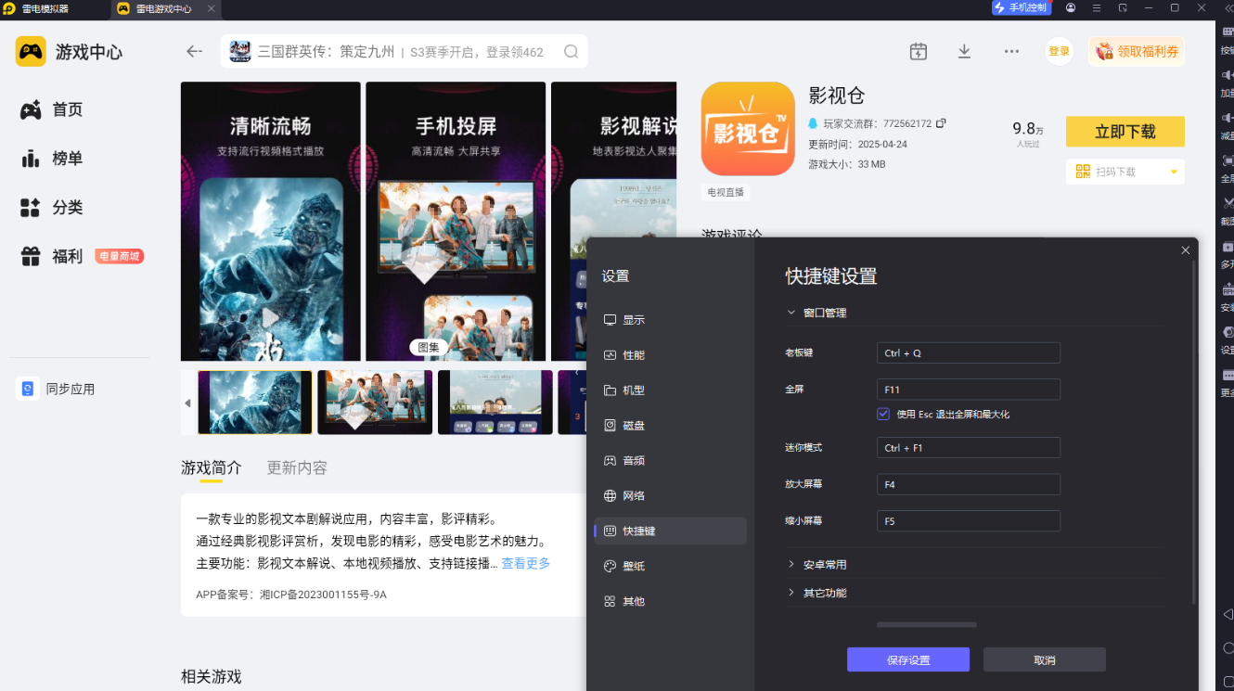Select 网络 in the settings menu
The image size is (1234, 691).
633,496
